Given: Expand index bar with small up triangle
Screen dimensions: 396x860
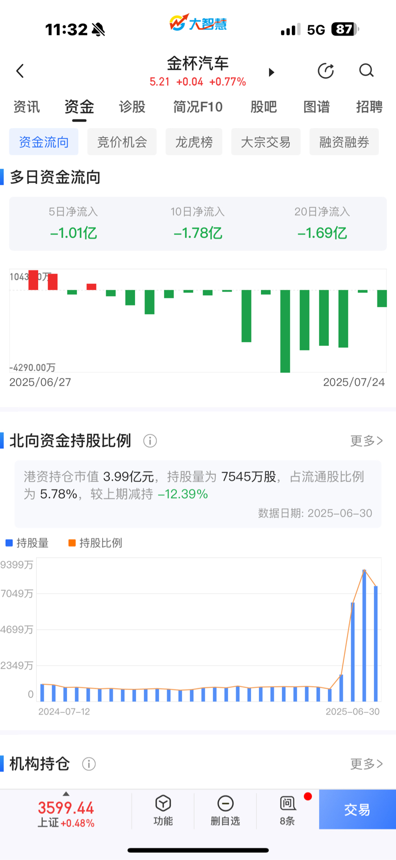Looking at the screenshot, I should point(65,794).
